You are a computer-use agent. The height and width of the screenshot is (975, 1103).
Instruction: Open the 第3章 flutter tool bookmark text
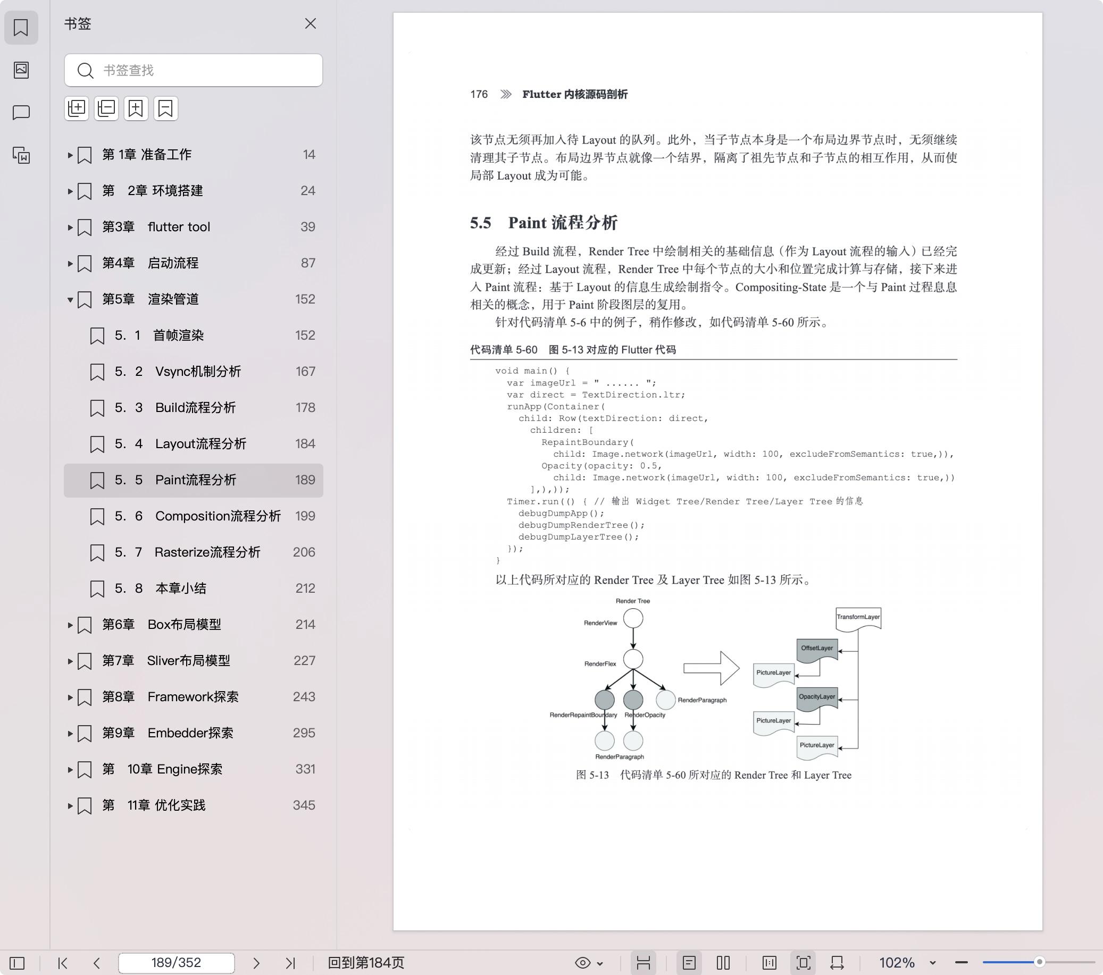pos(156,226)
